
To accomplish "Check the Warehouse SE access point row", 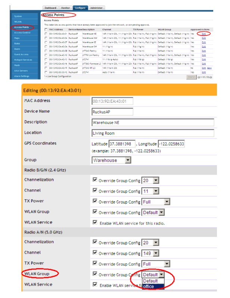I will click(x=46, y=42).
